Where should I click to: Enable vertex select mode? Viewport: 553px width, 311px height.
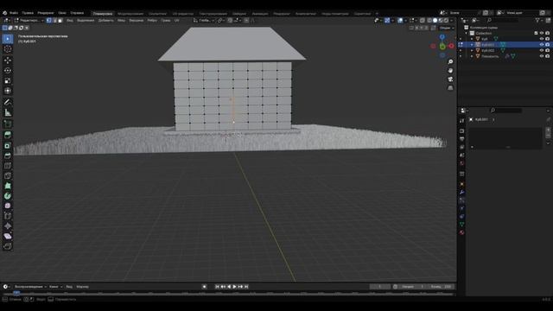coord(49,21)
